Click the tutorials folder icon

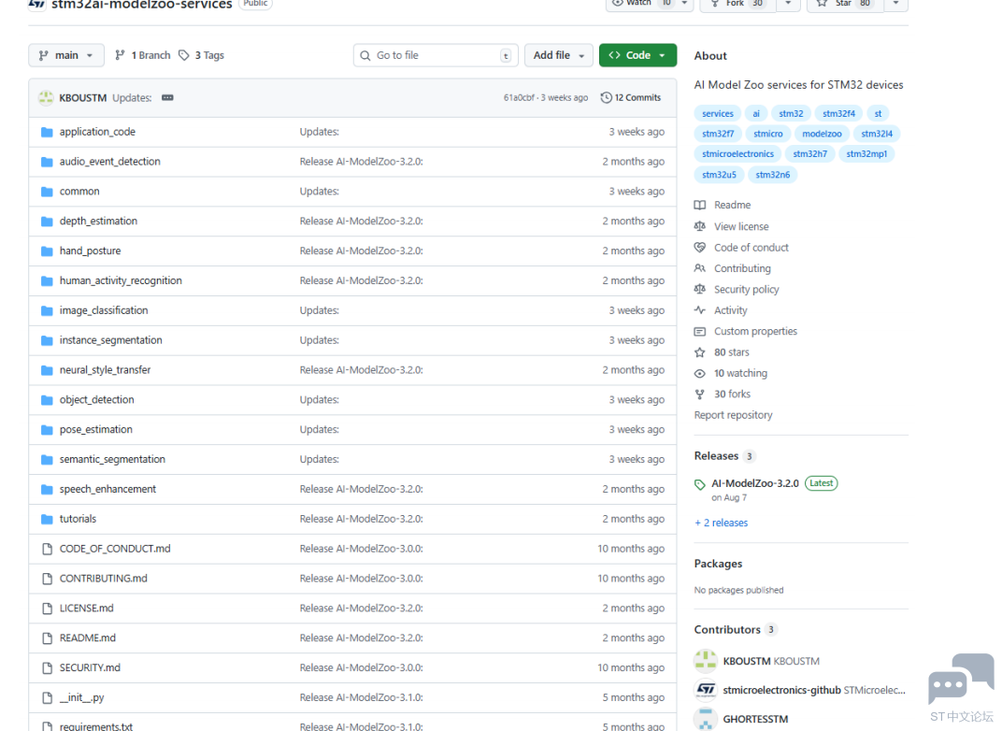pyautogui.click(x=47, y=519)
